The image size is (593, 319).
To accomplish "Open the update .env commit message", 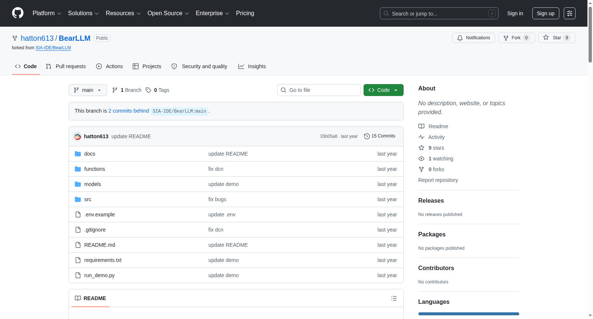I will [x=222, y=215].
